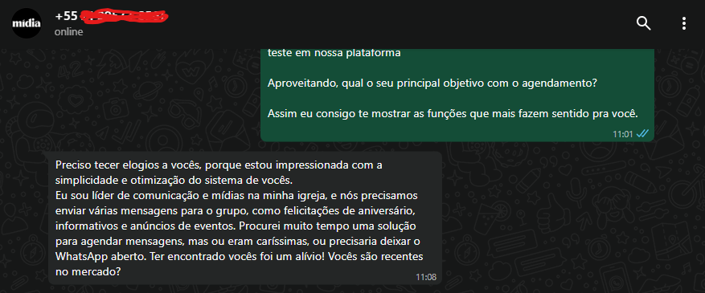The width and height of the screenshot is (705, 293).
Task: Click the "Eu sou líder de comunicação" line
Action: tap(237, 196)
